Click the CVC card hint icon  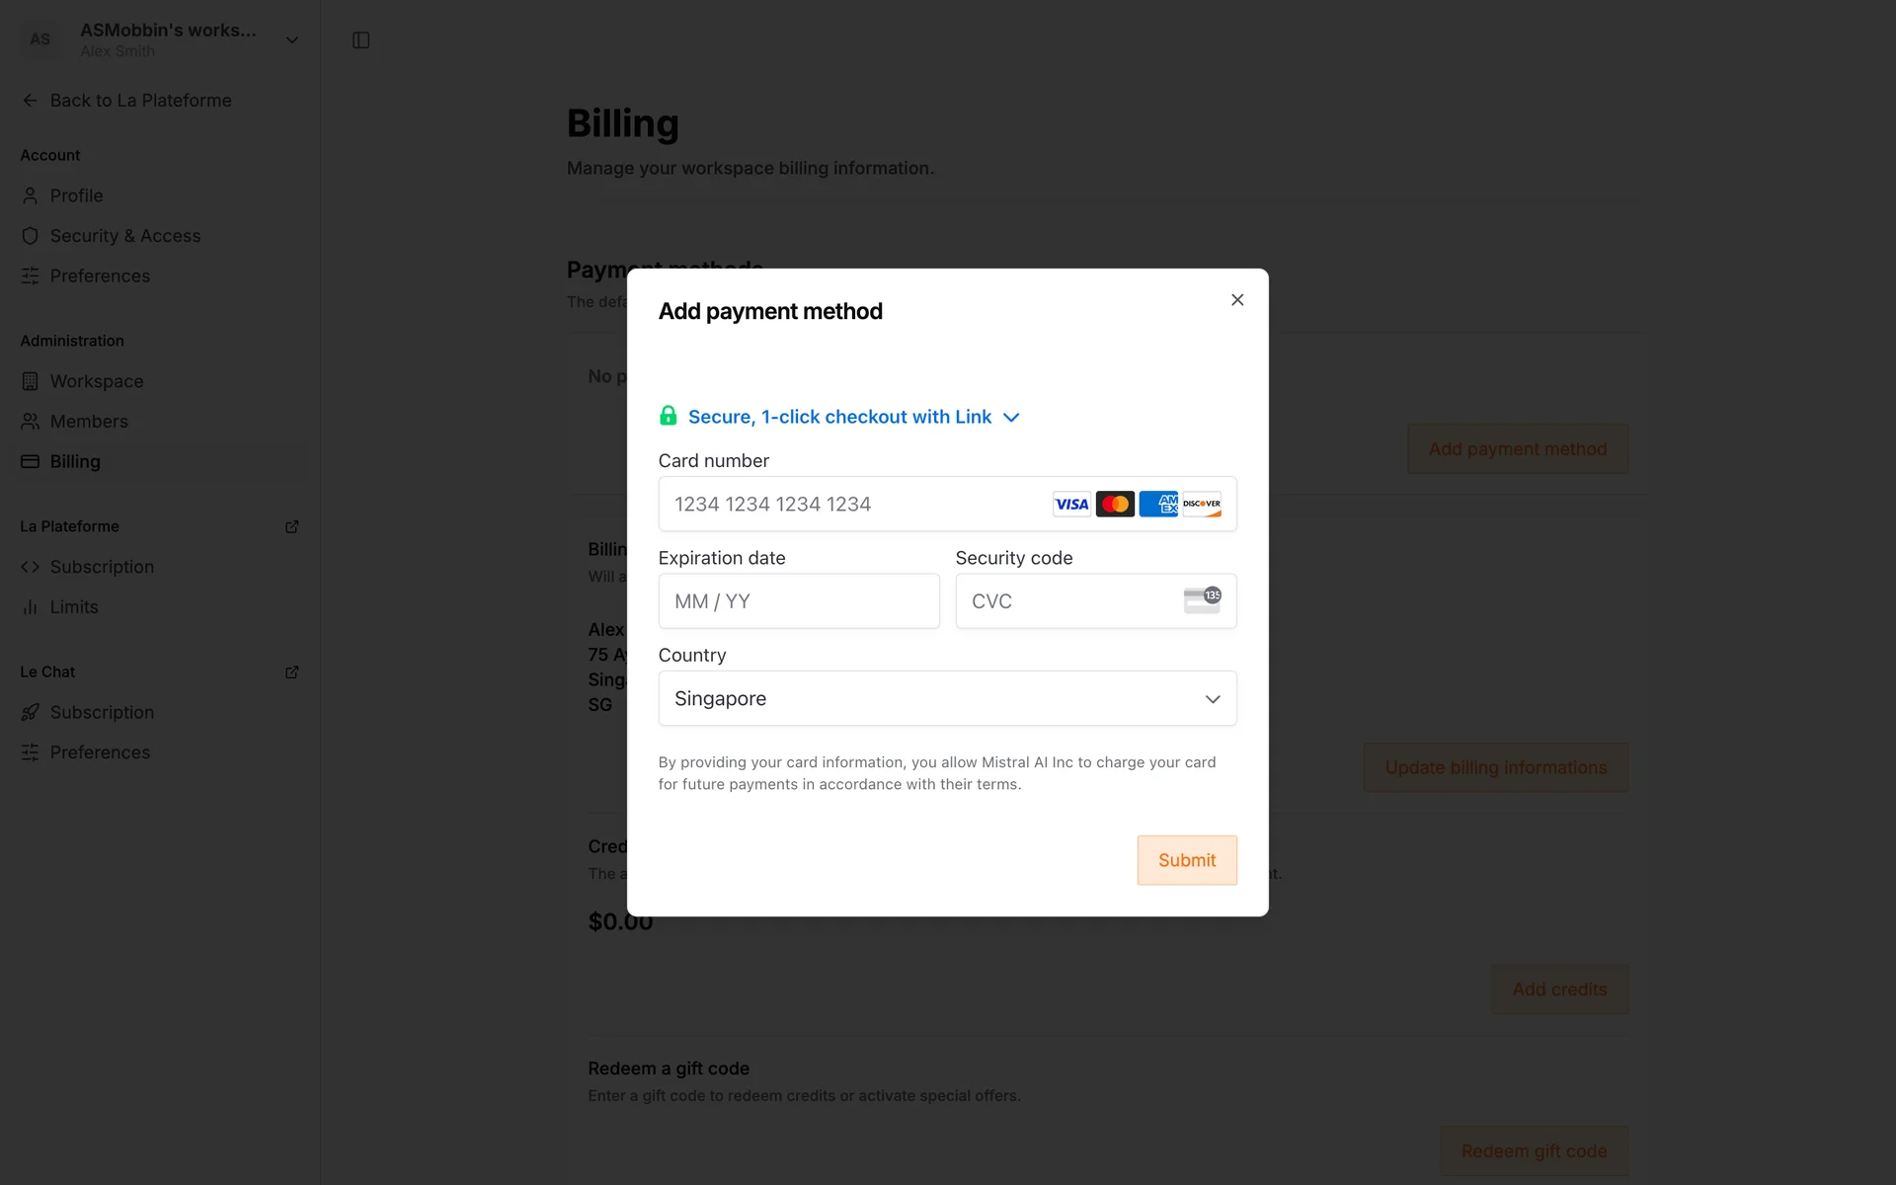(x=1202, y=600)
